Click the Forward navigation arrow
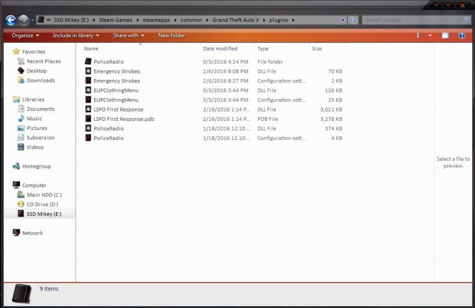The height and width of the screenshot is (308, 475). [x=23, y=20]
